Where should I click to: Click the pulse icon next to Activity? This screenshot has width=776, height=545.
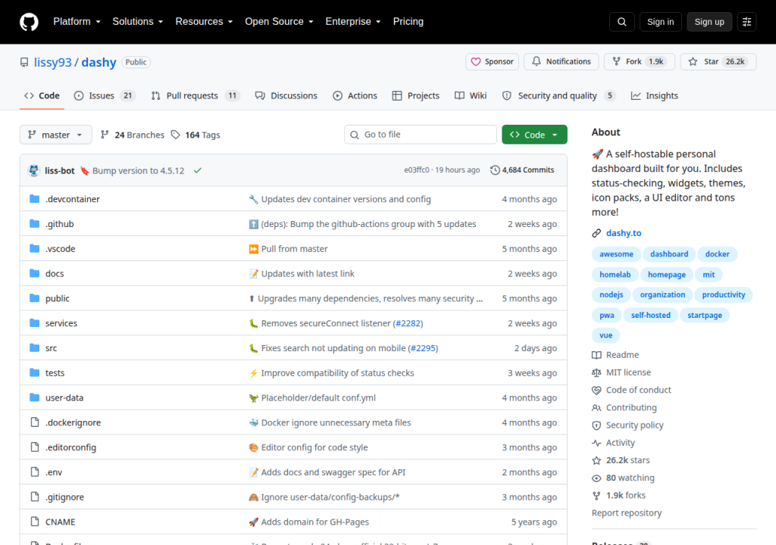(x=596, y=443)
